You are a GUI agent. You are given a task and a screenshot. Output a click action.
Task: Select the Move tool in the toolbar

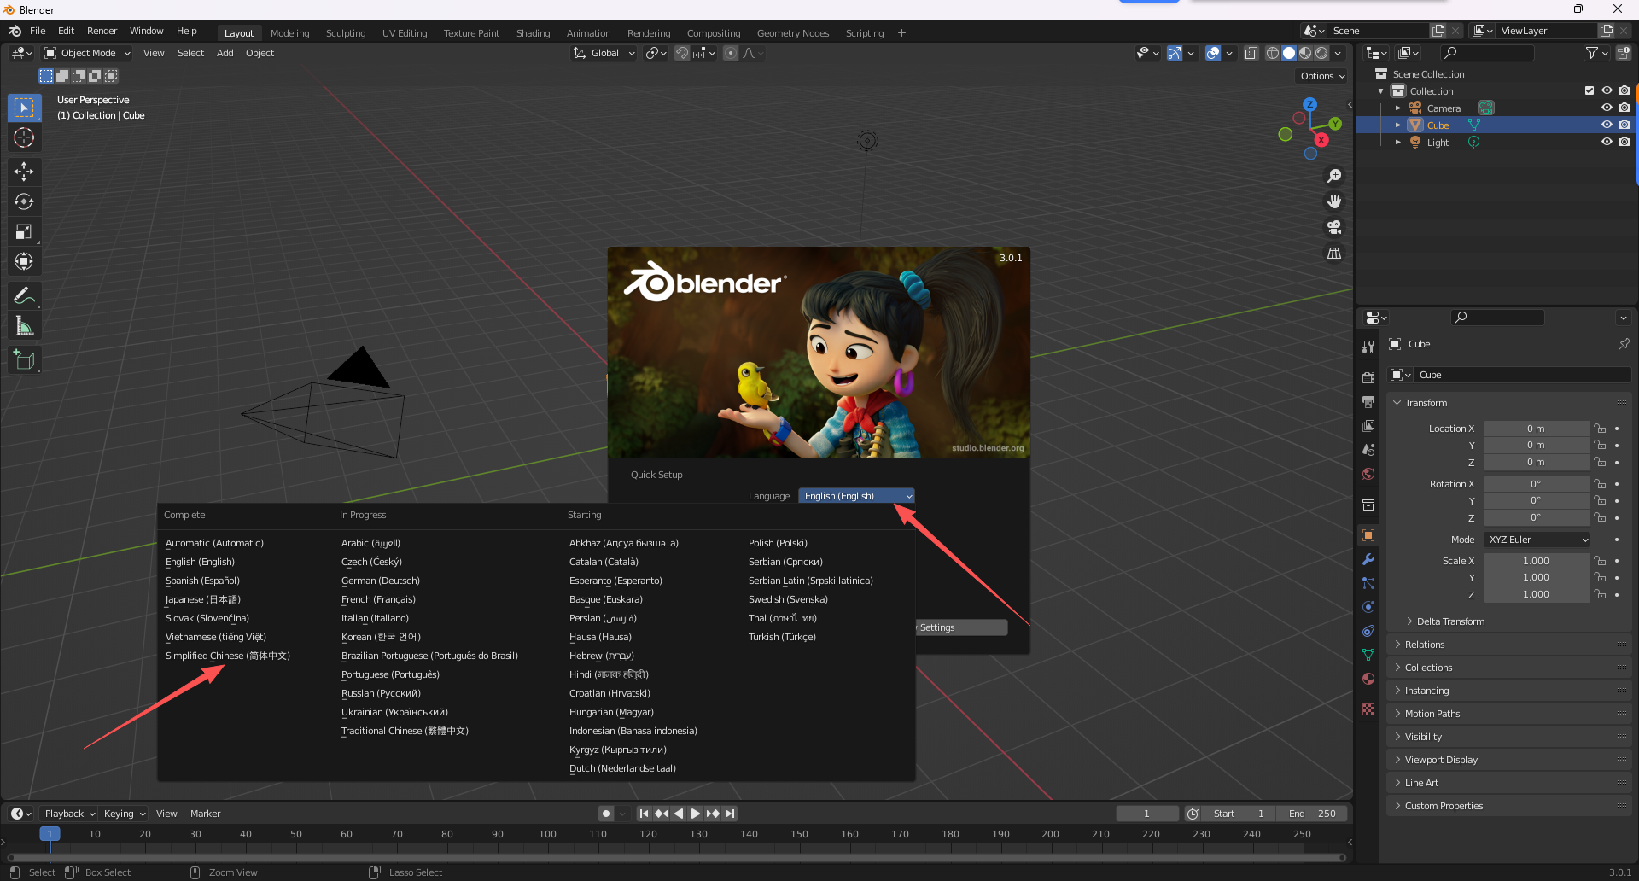coord(24,172)
